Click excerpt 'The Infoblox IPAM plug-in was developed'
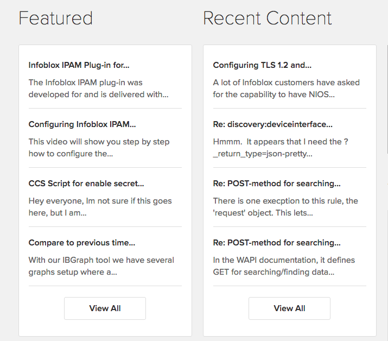 pyautogui.click(x=98, y=89)
